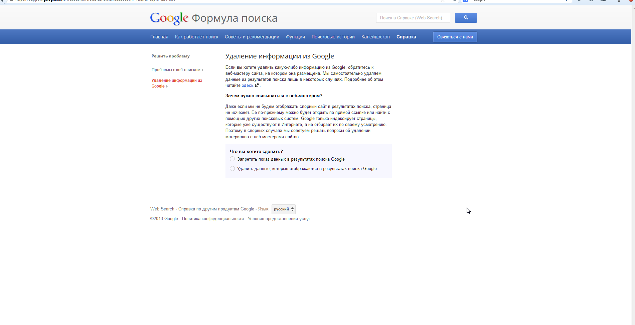The height and width of the screenshot is (325, 635).
Task: Open «Справка по другим продуктам Google» link
Action: (x=216, y=209)
